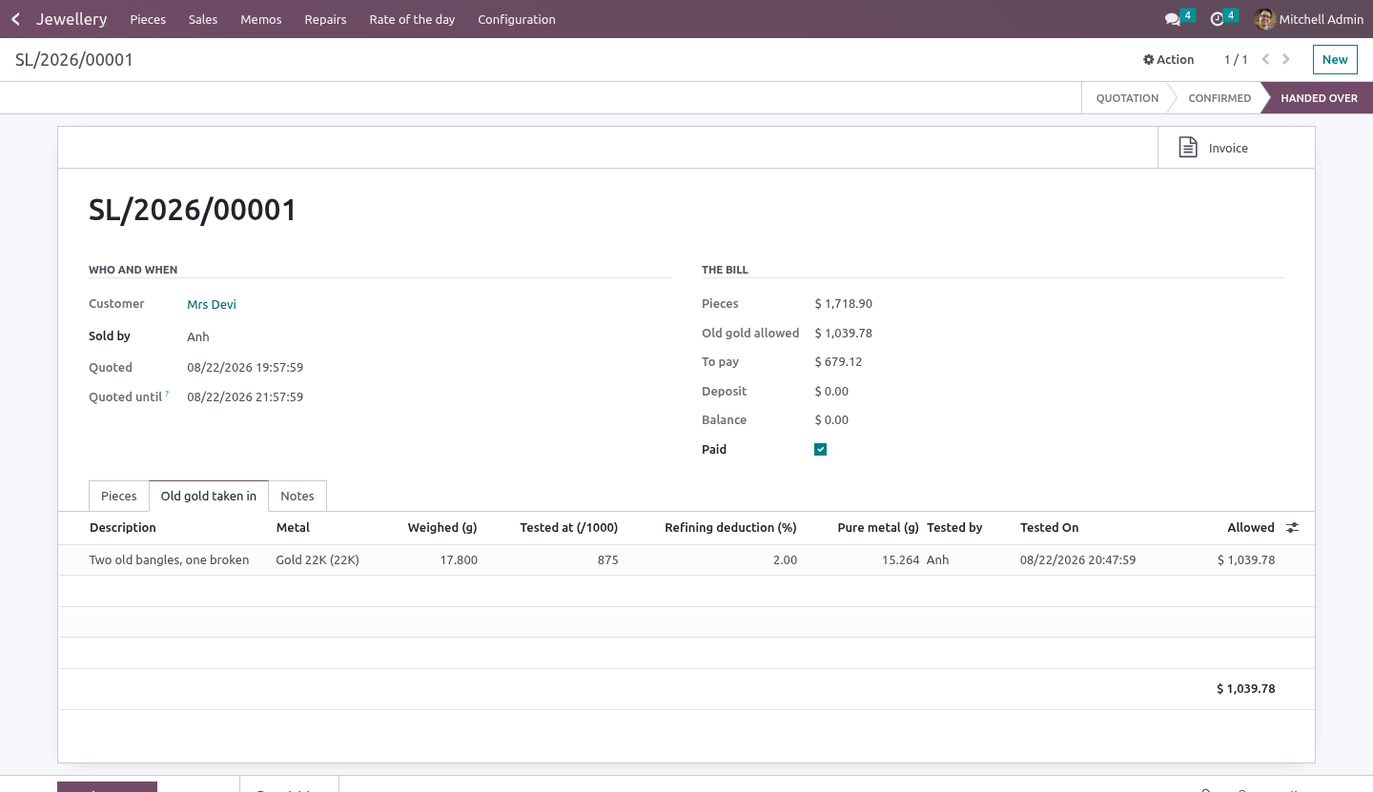Open the conversations chat icon

[1173, 19]
